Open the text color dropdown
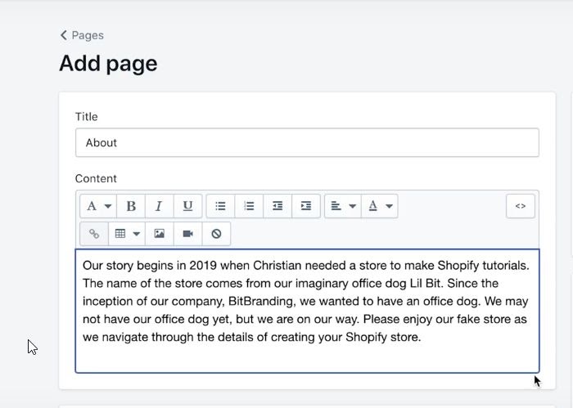 [380, 206]
